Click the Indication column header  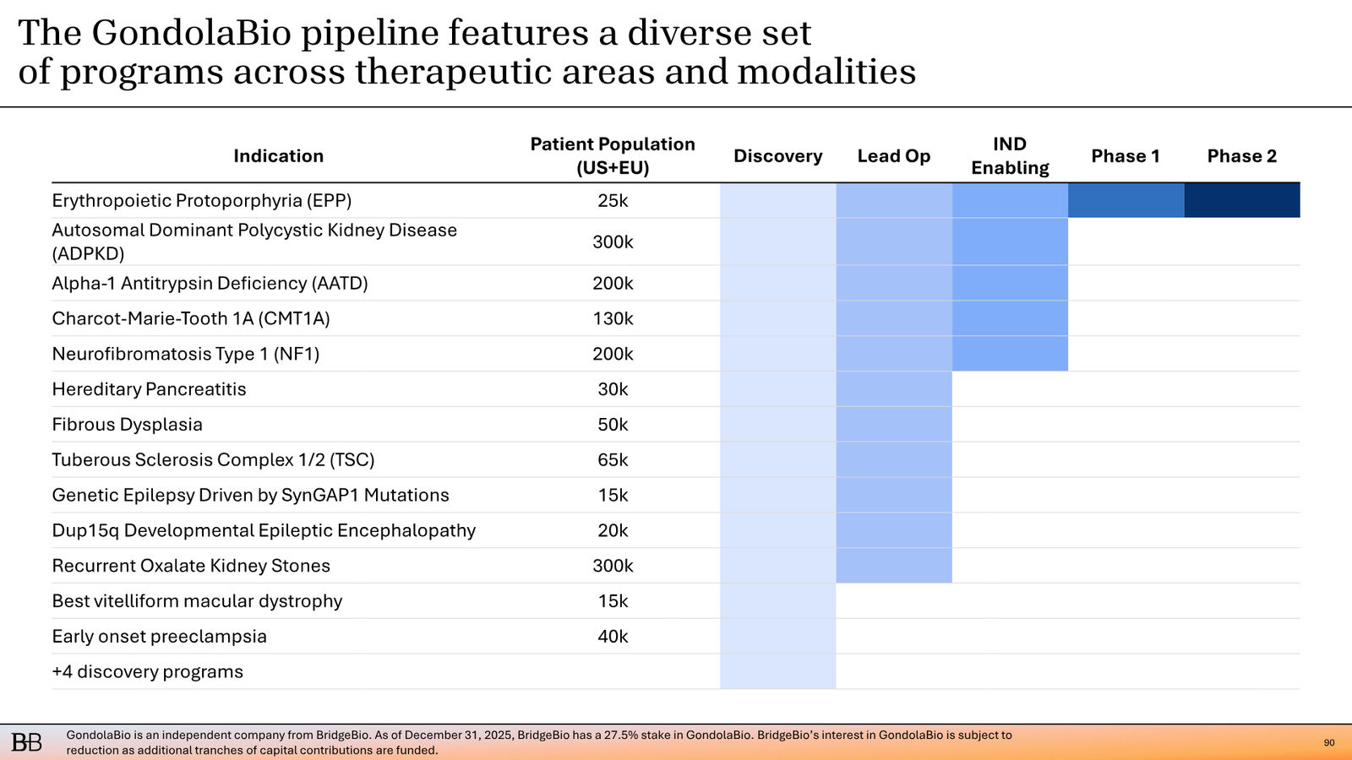(278, 156)
